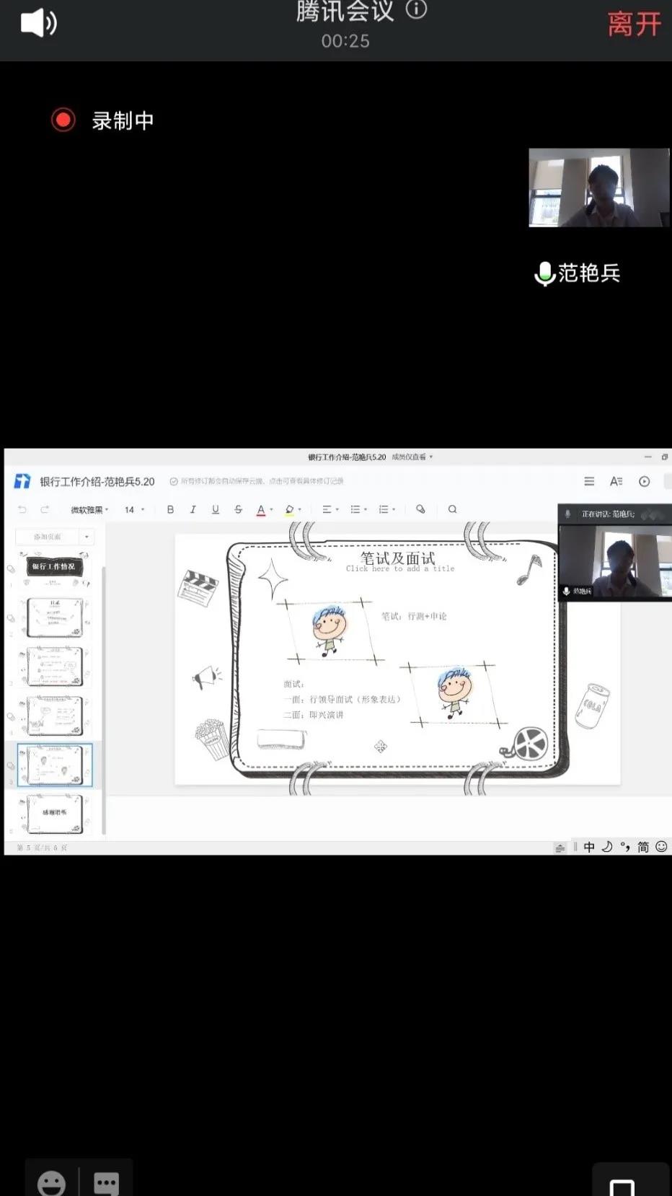The image size is (672, 1196).
Task: Click the strikethrough formatting icon
Action: pyautogui.click(x=238, y=509)
